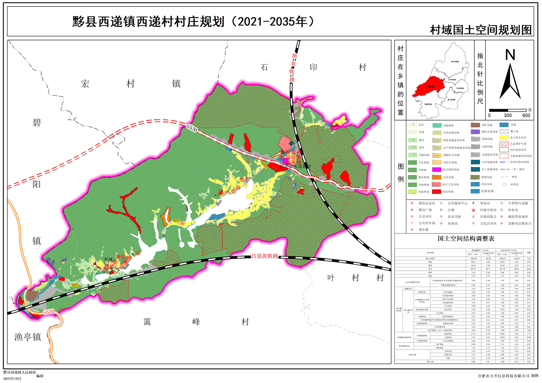The height and width of the screenshot is (383, 542).
Task: Click the 宏村镇 label on map
Action: tap(131, 84)
